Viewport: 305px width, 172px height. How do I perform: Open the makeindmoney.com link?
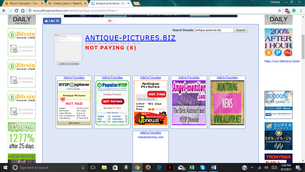pyautogui.click(x=151, y=137)
